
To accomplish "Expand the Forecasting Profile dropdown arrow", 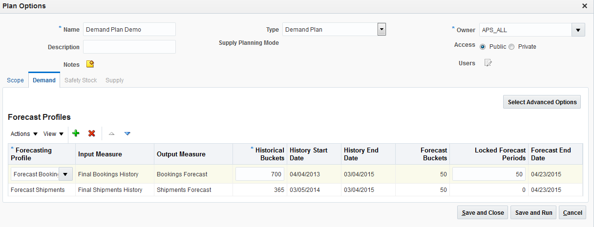I will coord(66,174).
